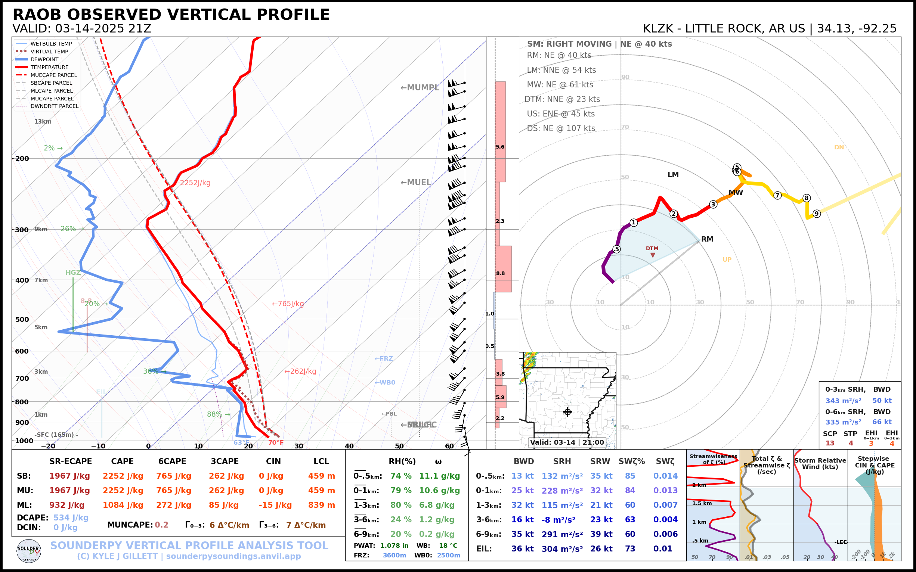Click the crosshair marker on Arkansas map
This screenshot has height=572, width=916.
pos(567,412)
